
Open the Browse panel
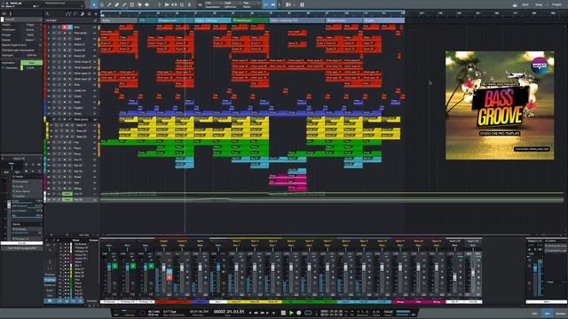560,314
